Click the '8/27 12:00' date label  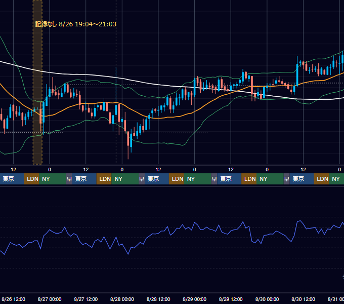coord(86,299)
